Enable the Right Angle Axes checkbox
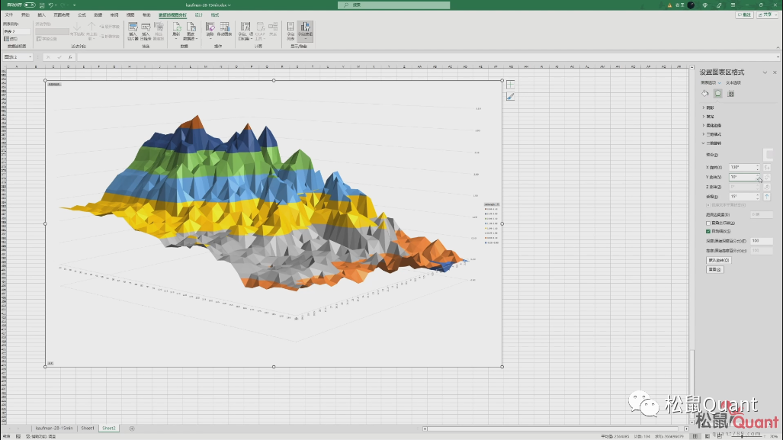The height and width of the screenshot is (440, 783). (708, 223)
